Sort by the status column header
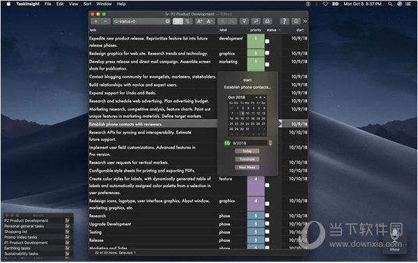The image size is (418, 263). click(x=273, y=30)
